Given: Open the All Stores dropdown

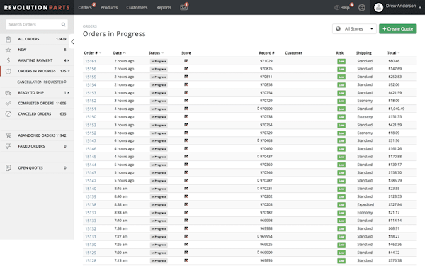Looking at the screenshot, I should pos(354,29).
